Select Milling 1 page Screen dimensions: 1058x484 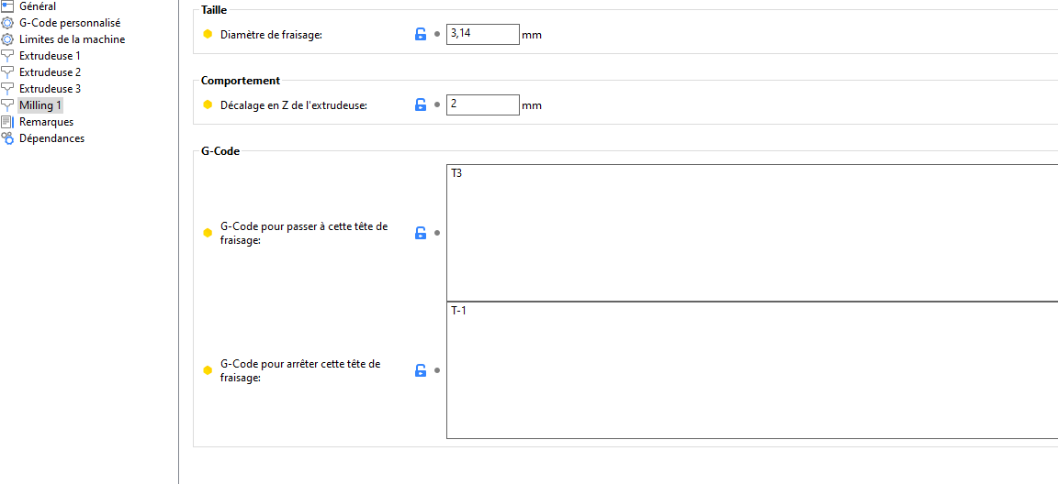coord(40,105)
